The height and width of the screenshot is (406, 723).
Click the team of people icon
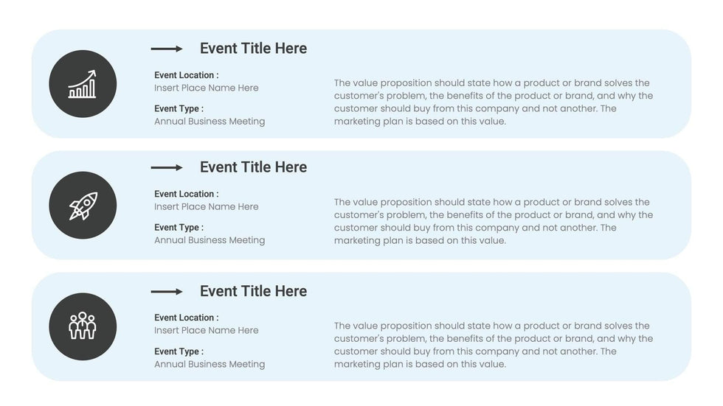[x=83, y=326]
